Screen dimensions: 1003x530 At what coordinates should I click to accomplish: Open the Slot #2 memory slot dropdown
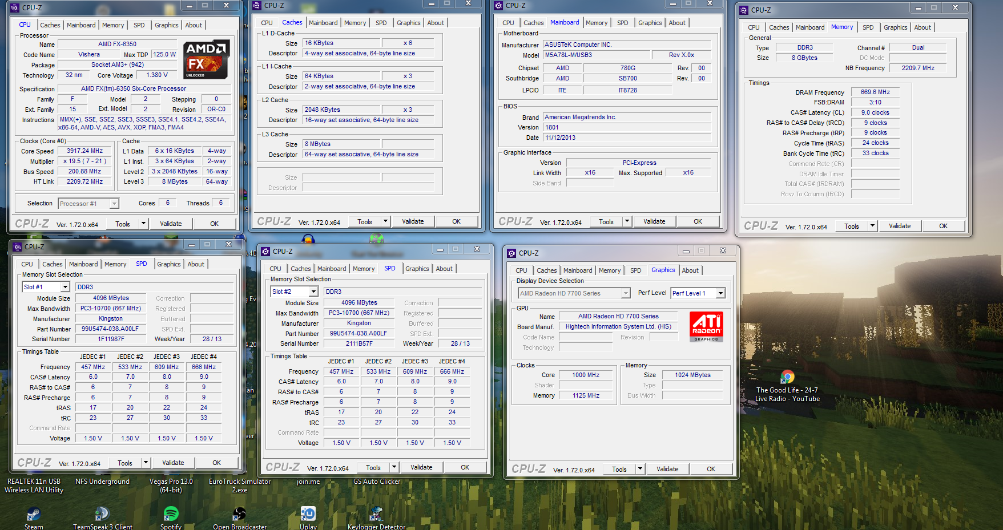click(313, 292)
